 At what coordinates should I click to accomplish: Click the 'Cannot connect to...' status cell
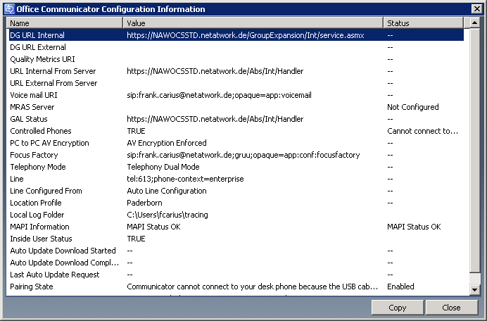coord(422,131)
